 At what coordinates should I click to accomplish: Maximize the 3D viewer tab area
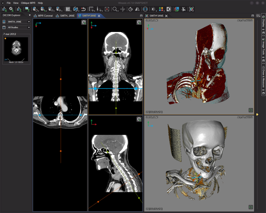[x=253, y=16]
